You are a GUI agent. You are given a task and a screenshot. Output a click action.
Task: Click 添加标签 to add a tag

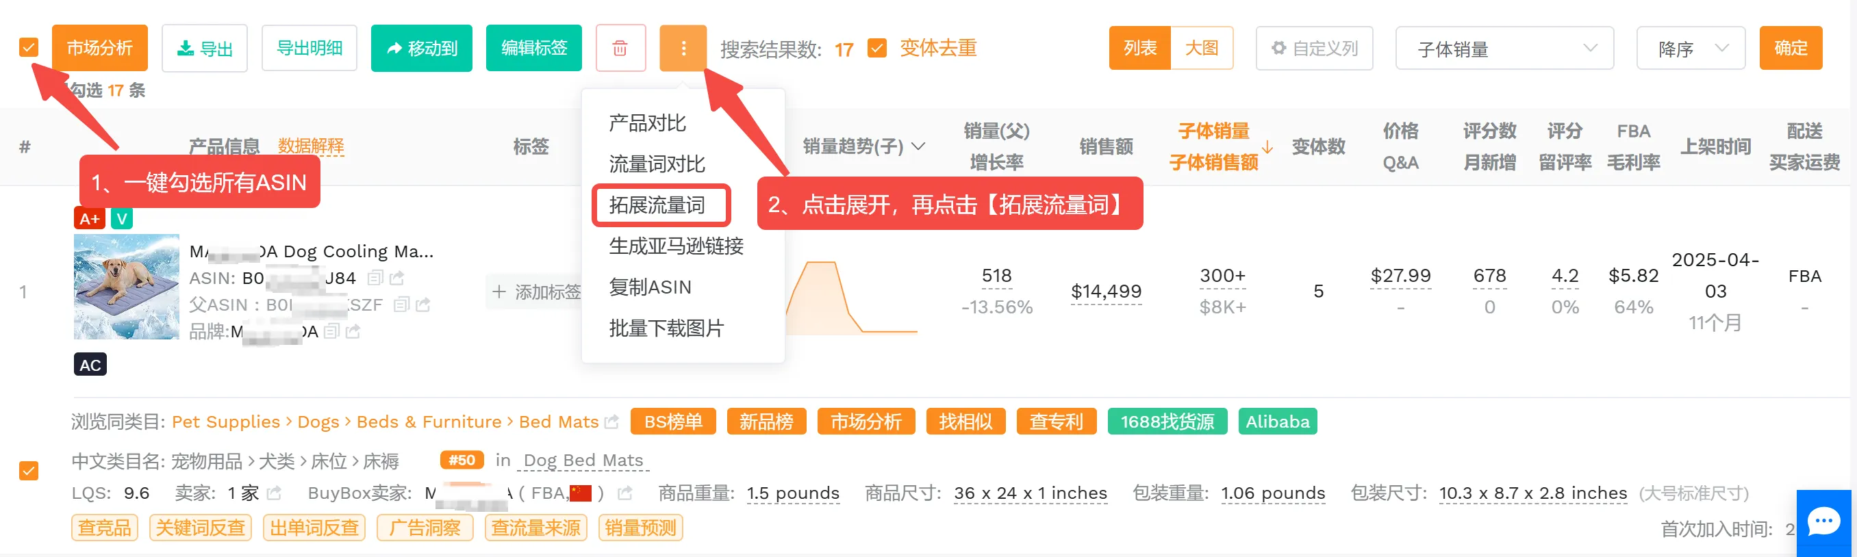[x=535, y=292]
